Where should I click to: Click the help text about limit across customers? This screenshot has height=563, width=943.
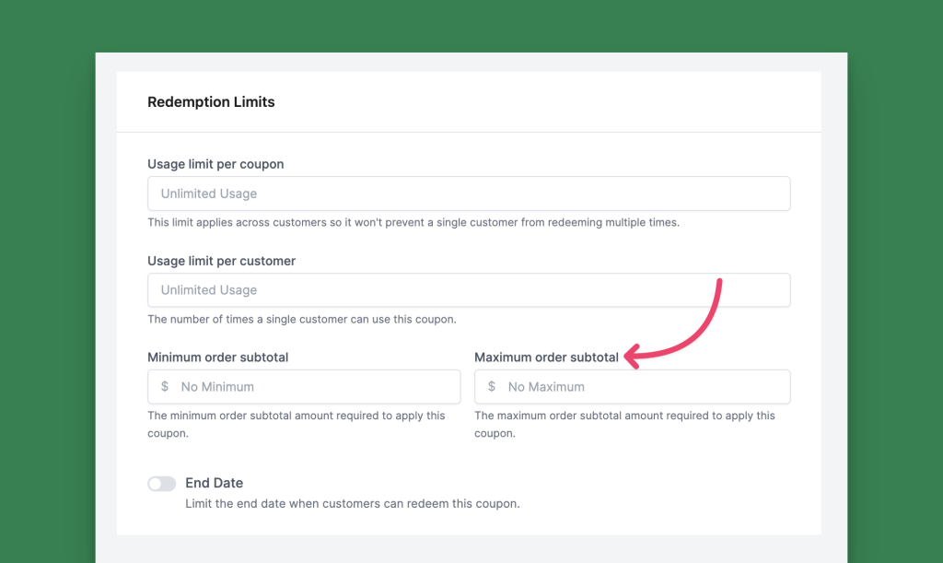pos(413,223)
